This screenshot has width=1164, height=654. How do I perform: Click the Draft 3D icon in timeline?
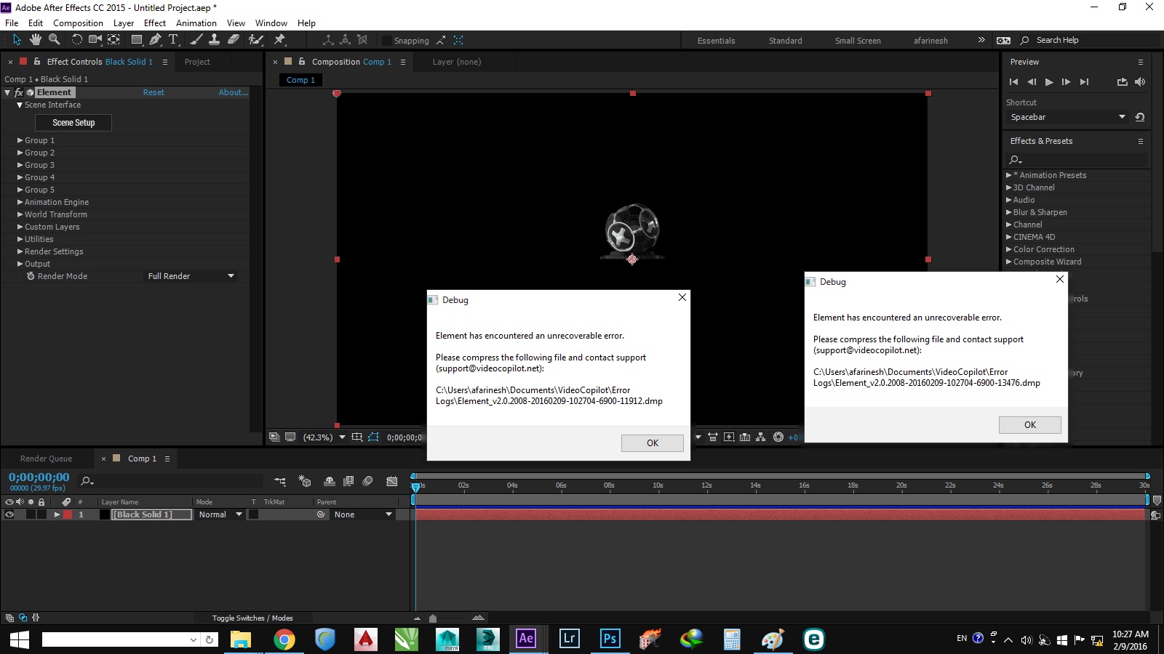coord(305,481)
